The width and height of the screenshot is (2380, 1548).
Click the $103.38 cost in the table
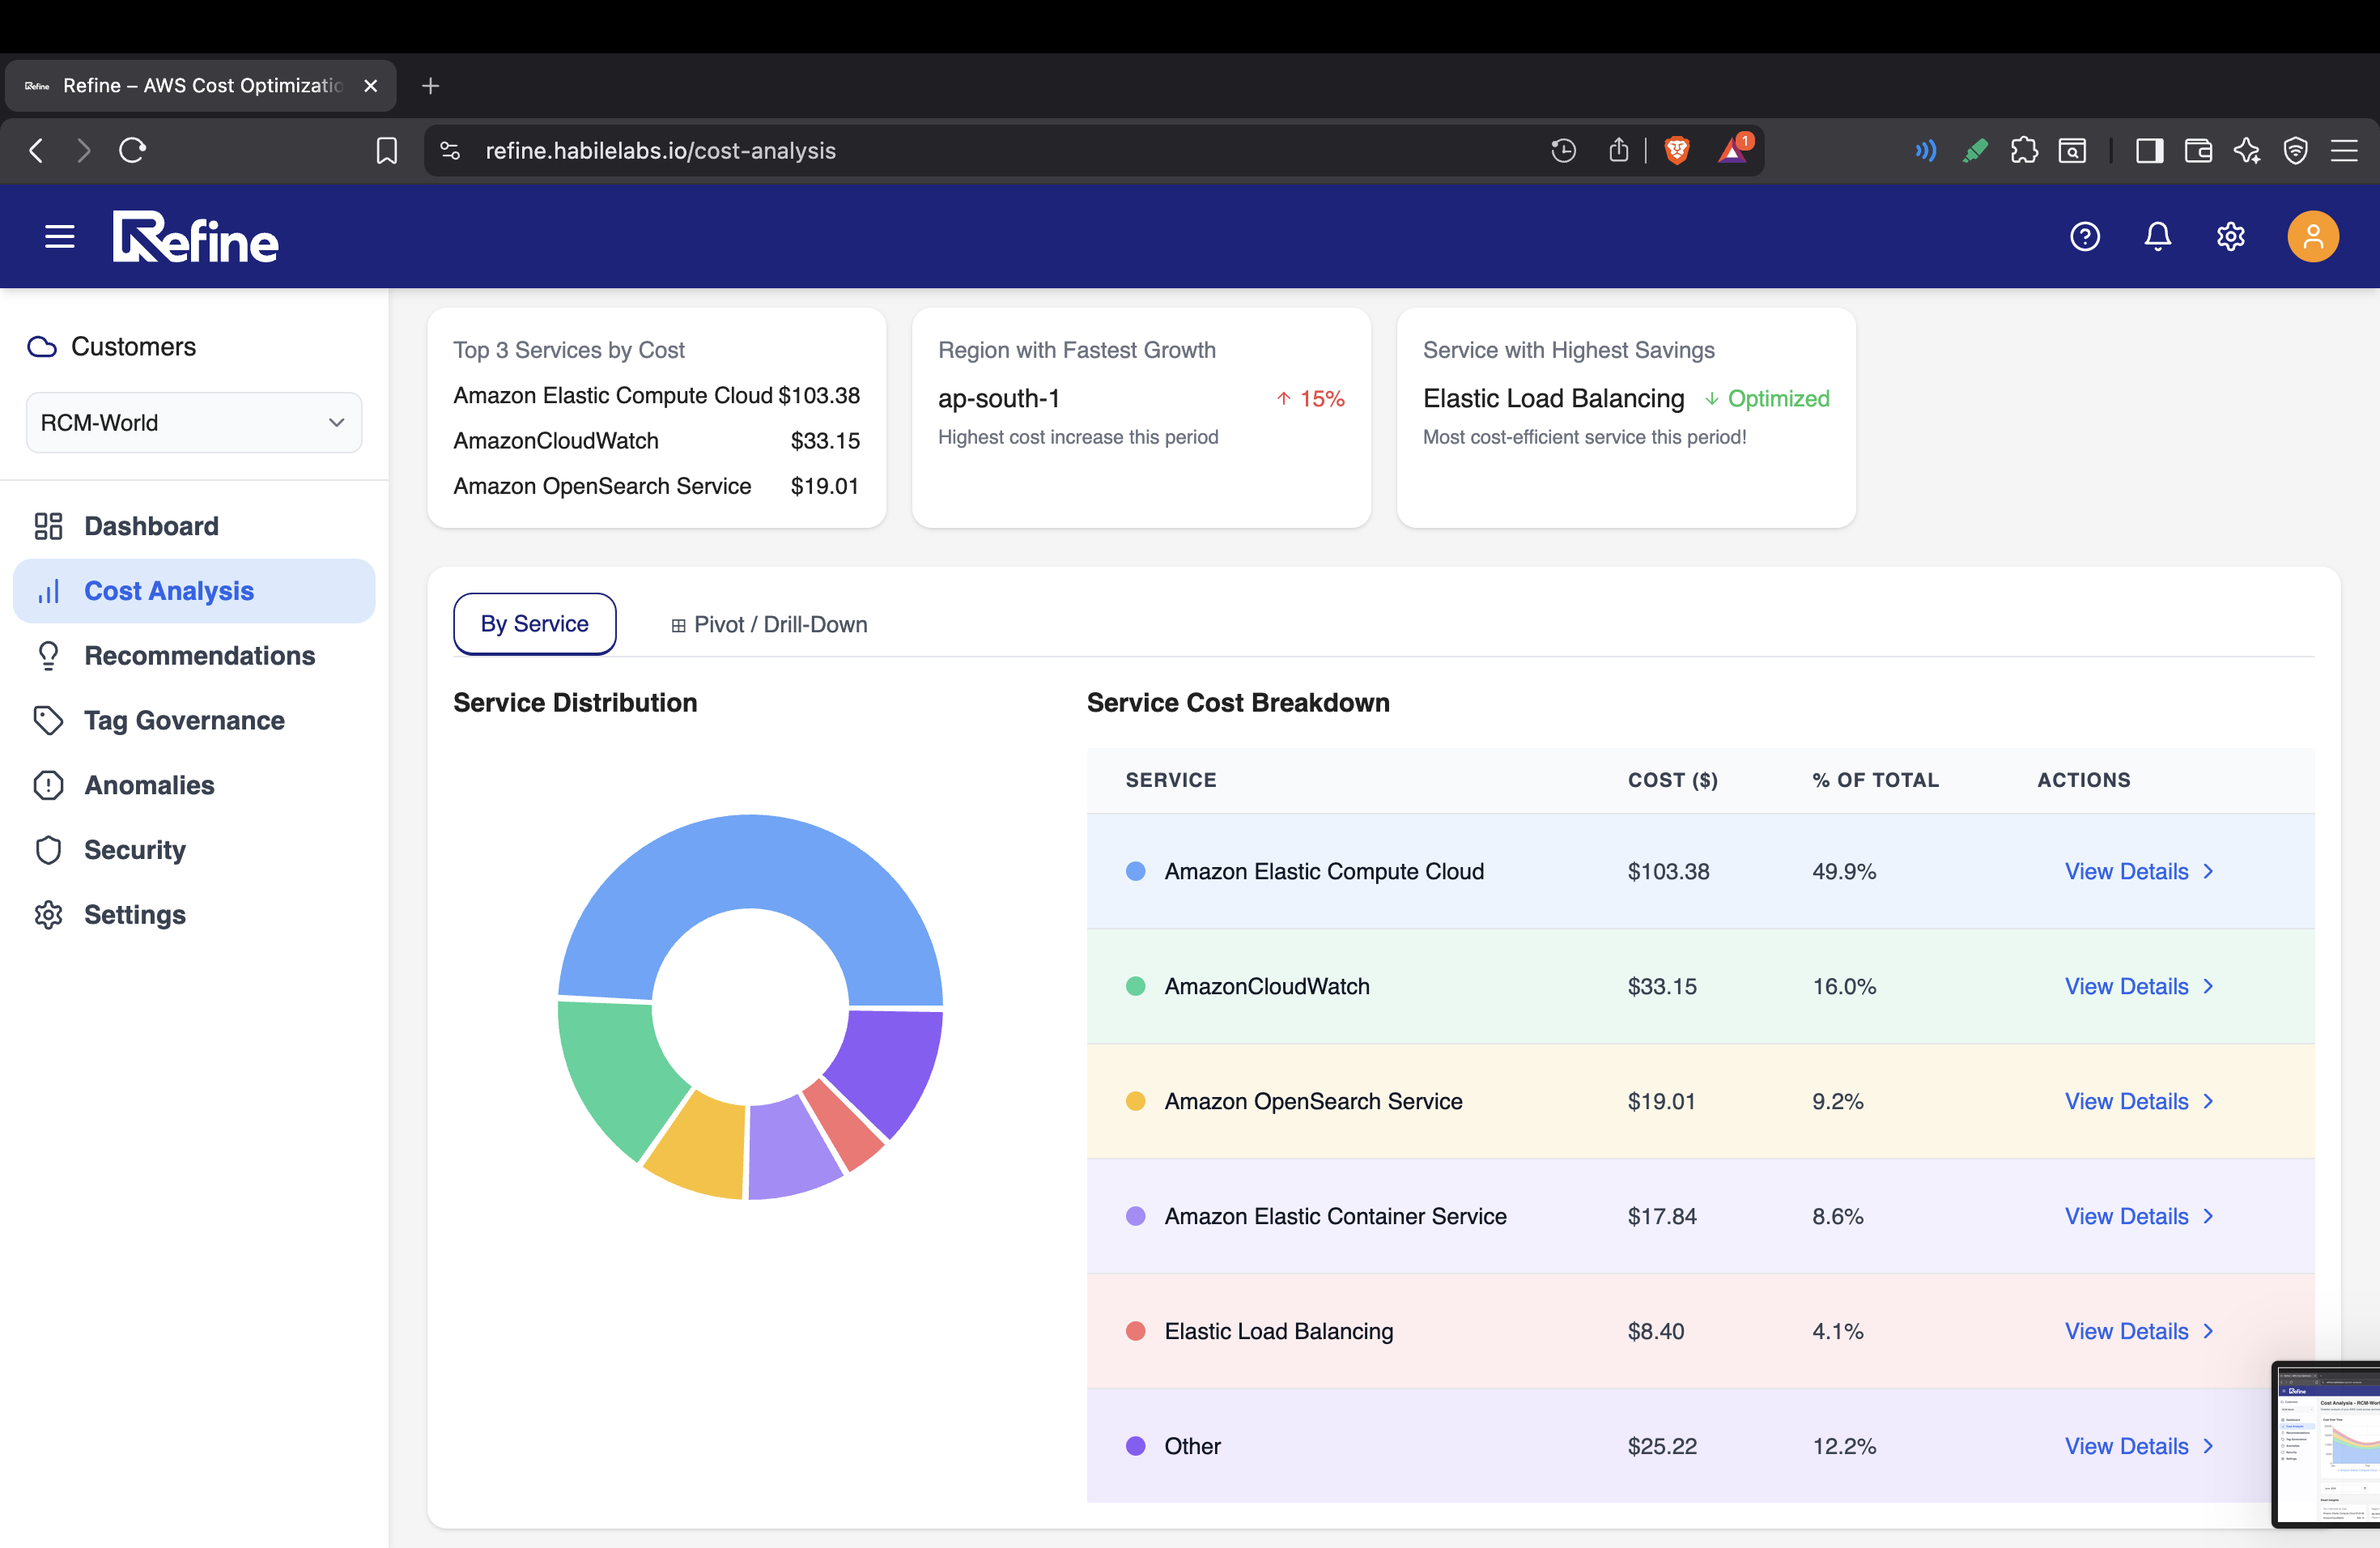(x=1669, y=872)
